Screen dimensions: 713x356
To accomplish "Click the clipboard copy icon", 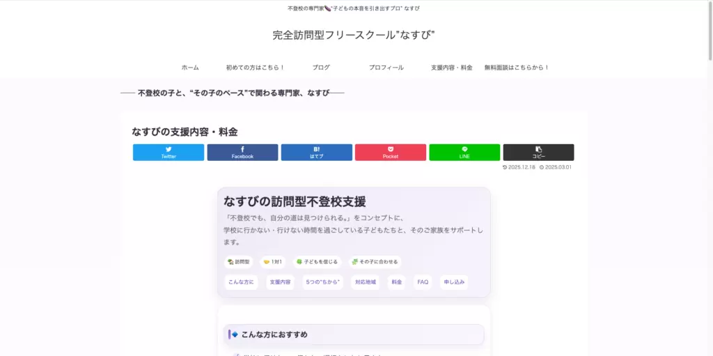I will coord(538,149).
